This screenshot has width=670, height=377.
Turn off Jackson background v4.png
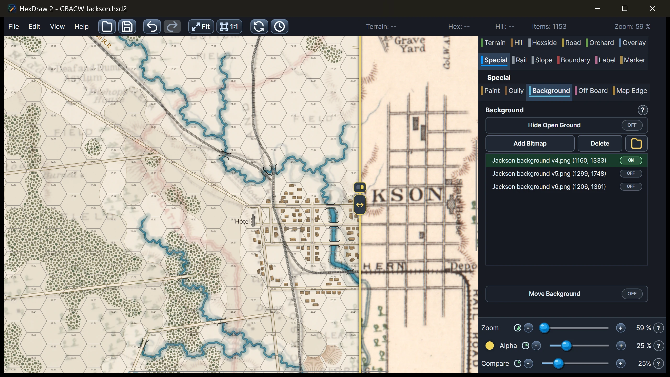pos(631,160)
